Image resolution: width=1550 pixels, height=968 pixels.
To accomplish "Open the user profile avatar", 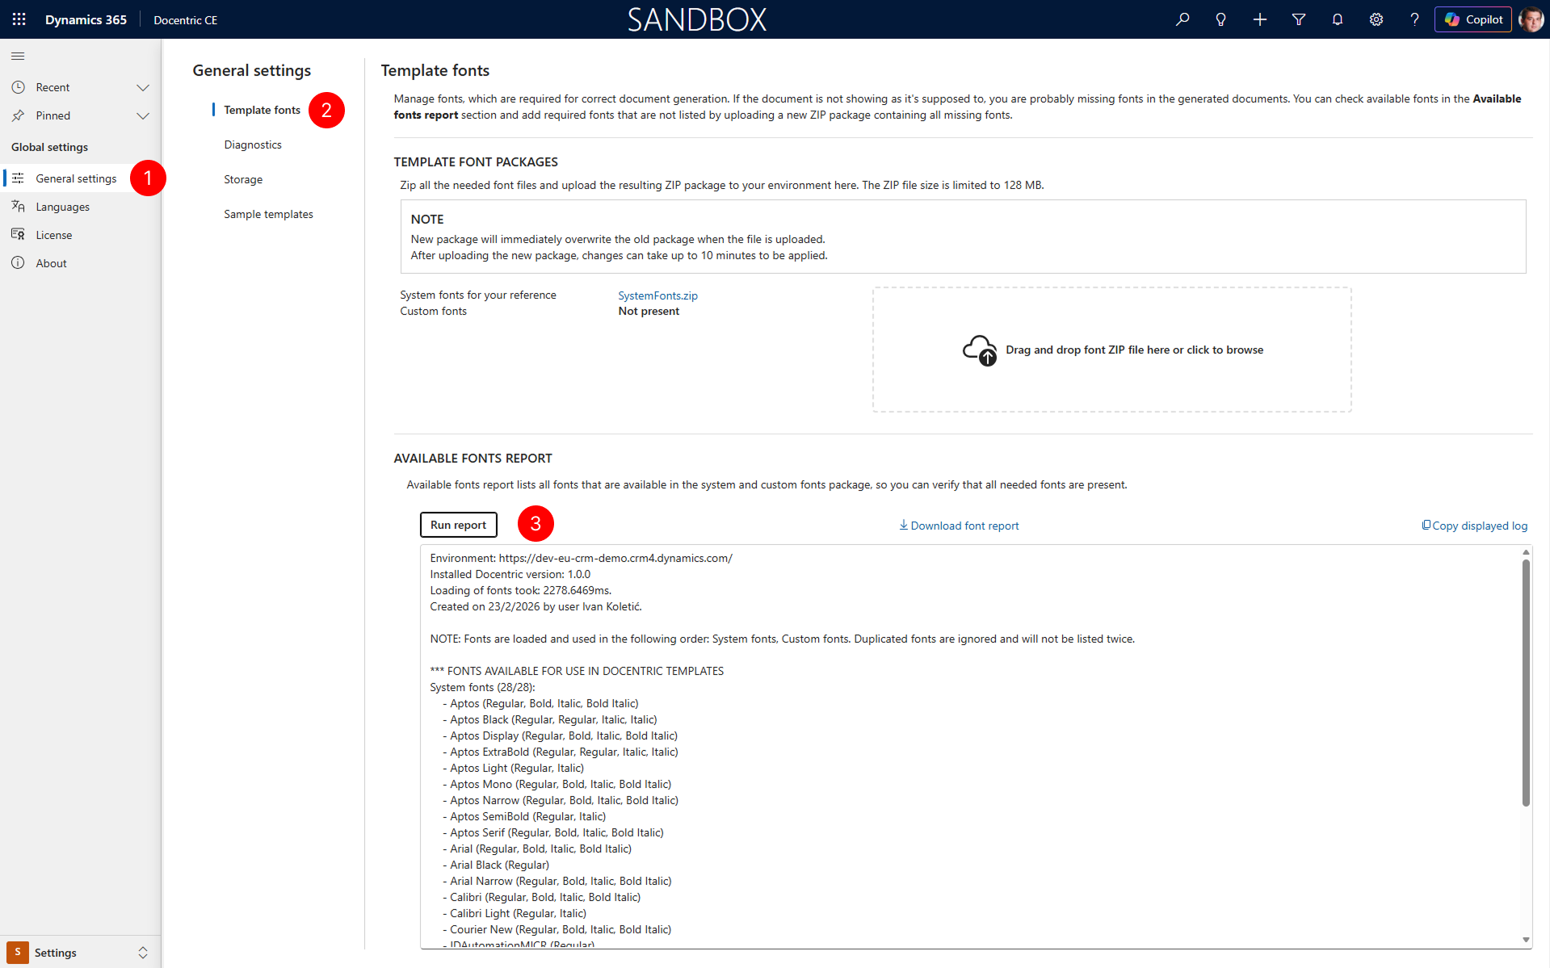I will pos(1531,19).
